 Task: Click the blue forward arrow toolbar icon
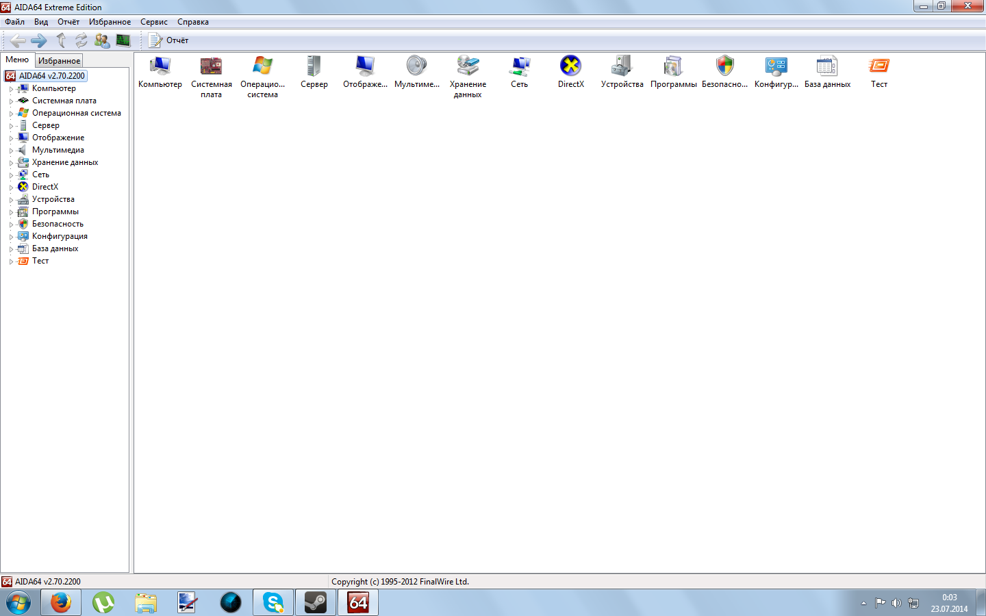(x=39, y=40)
